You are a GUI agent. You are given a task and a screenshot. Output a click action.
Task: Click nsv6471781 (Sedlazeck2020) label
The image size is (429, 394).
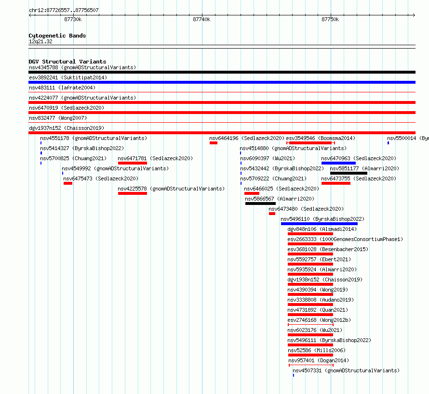pyautogui.click(x=155, y=158)
